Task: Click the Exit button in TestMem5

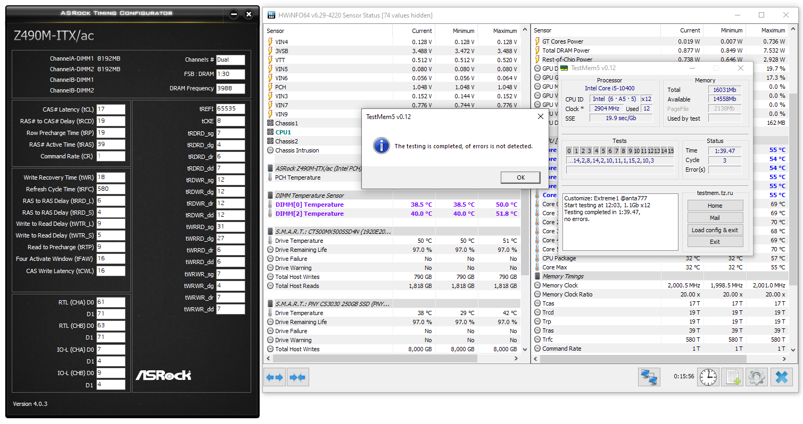Action: (715, 242)
